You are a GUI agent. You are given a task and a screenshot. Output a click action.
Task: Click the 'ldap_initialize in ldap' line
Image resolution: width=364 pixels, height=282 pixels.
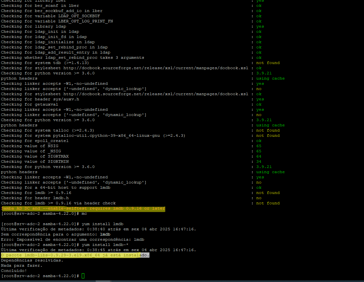48,42
